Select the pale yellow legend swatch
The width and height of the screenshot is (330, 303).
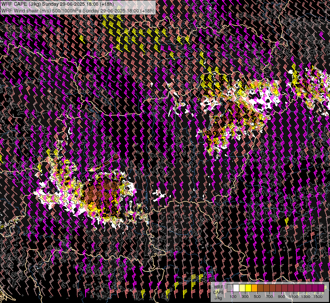242,288
